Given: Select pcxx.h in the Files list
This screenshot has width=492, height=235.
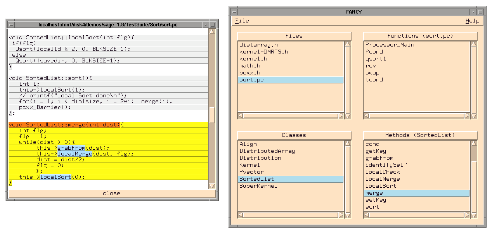Looking at the screenshot, I should 291,73.
